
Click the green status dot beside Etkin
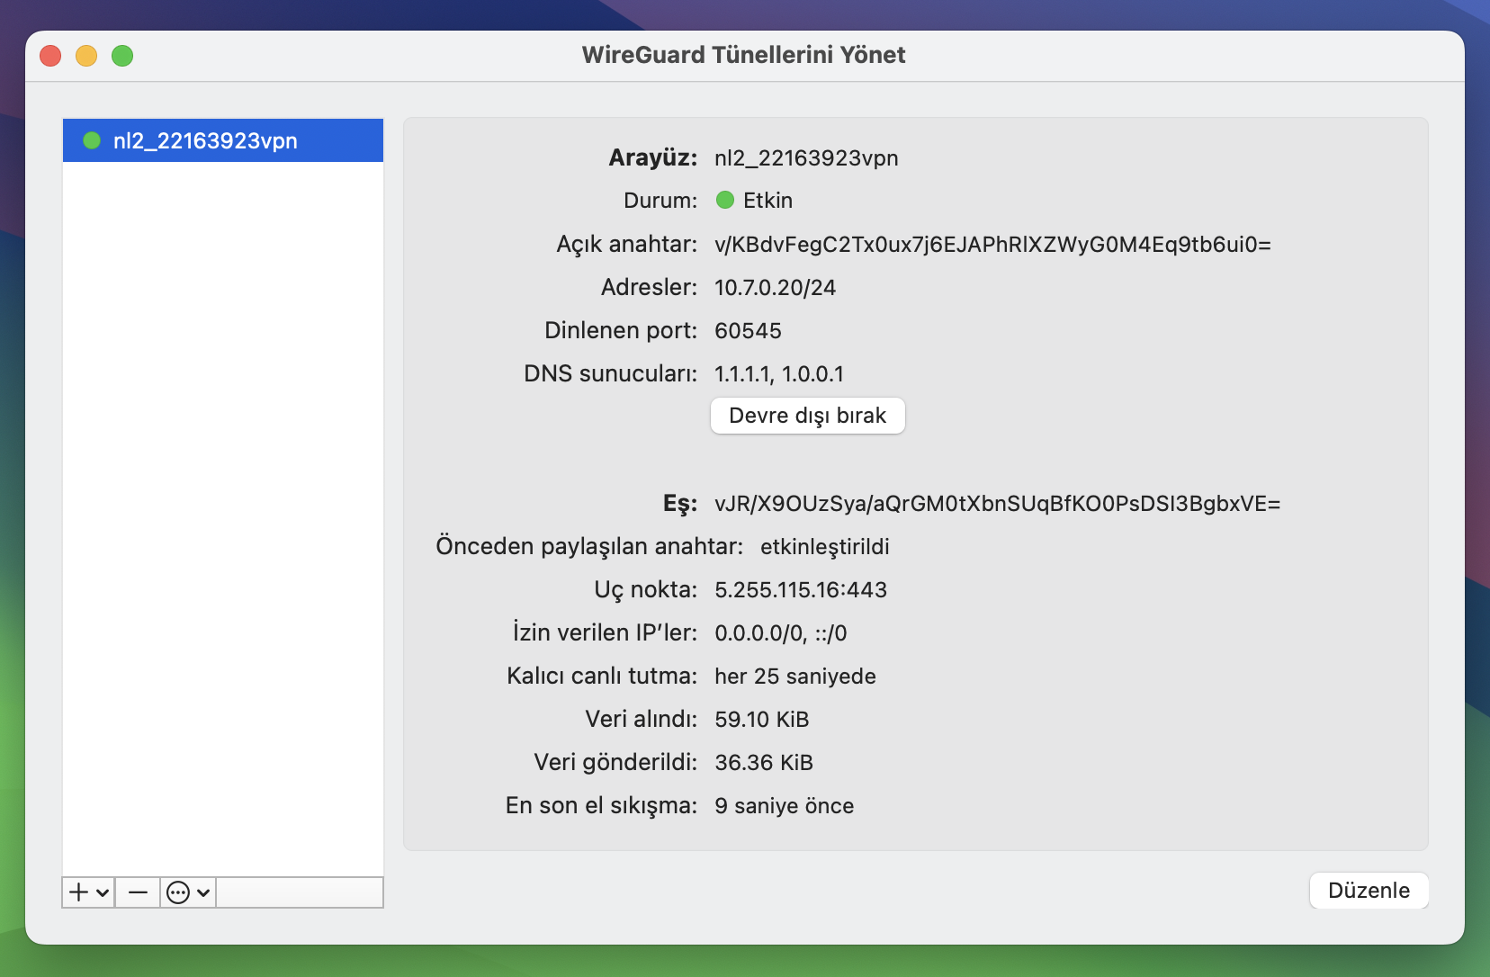(x=724, y=200)
